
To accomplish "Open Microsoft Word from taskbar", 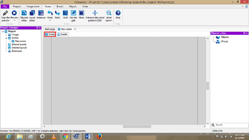I will [88, 136].
